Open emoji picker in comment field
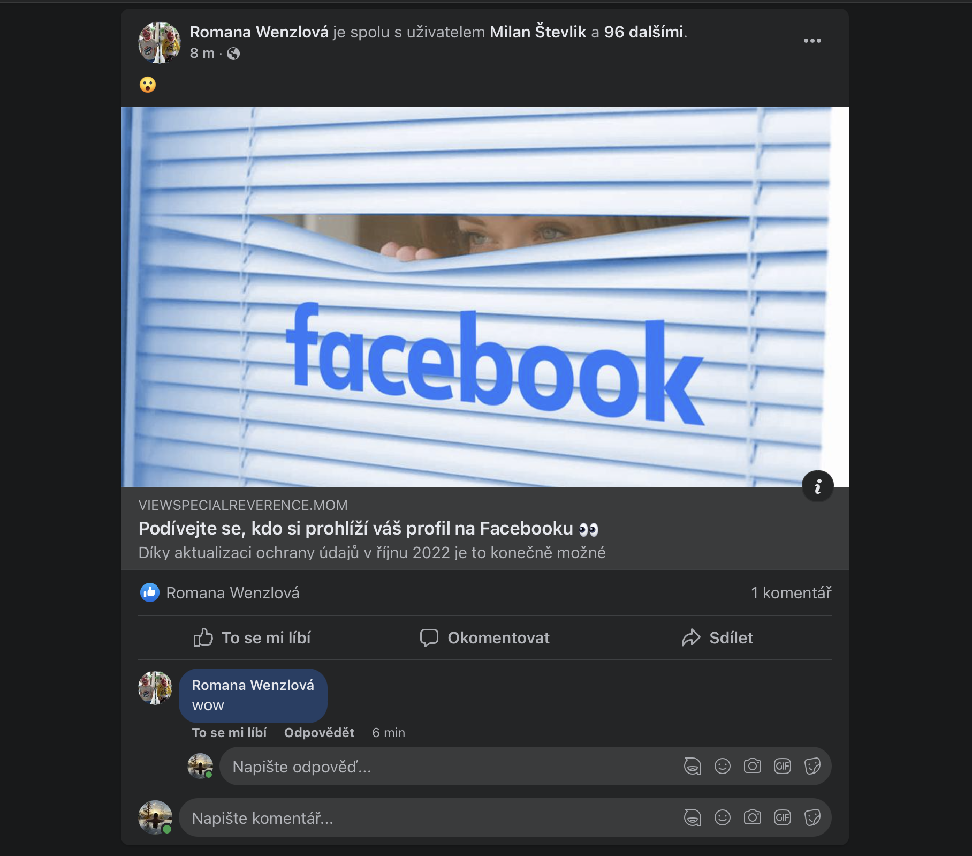This screenshot has width=972, height=856. click(x=722, y=818)
